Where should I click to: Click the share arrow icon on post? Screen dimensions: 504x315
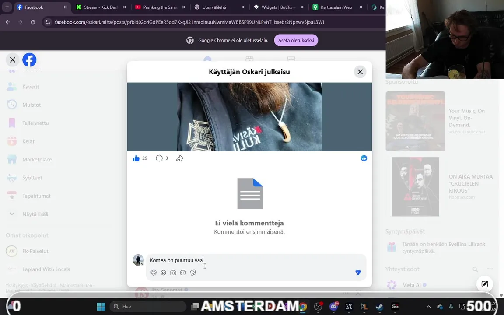click(x=180, y=158)
